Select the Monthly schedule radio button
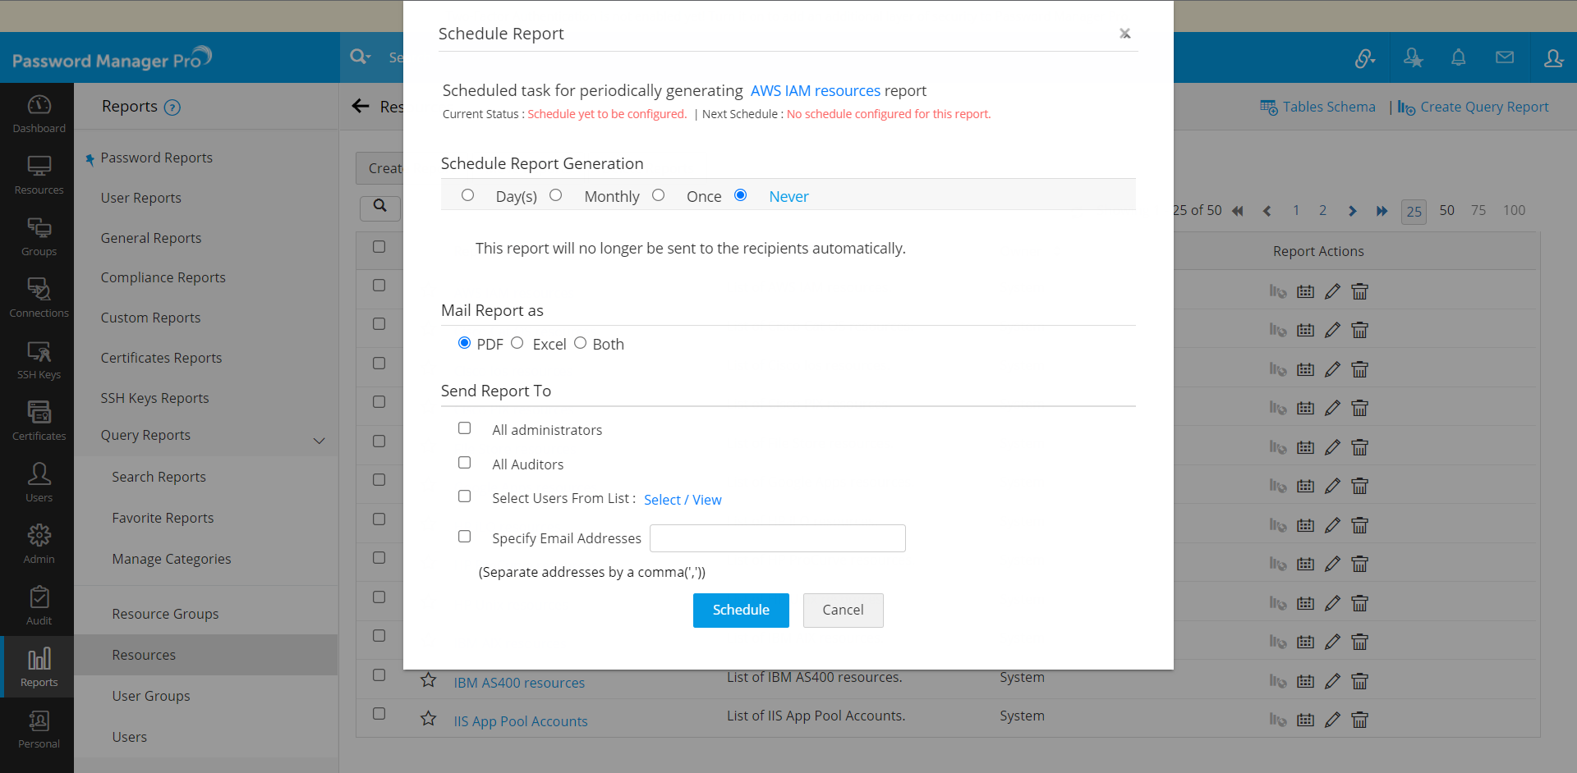The image size is (1577, 773). point(556,195)
